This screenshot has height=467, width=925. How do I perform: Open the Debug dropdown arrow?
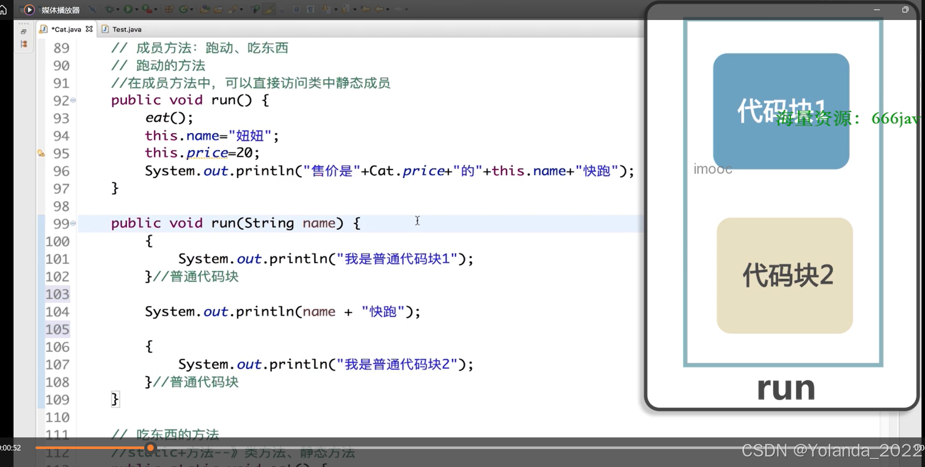118,9
